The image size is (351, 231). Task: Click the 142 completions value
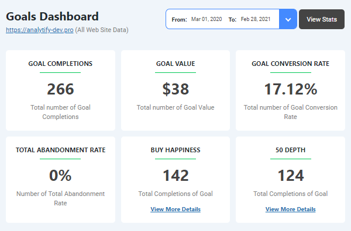pyautogui.click(x=175, y=175)
